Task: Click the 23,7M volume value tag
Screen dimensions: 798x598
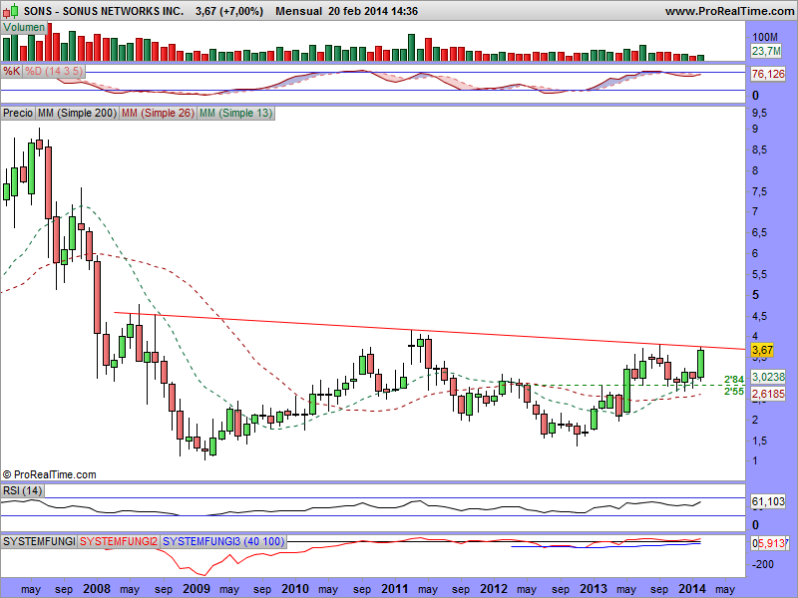Action: point(766,51)
